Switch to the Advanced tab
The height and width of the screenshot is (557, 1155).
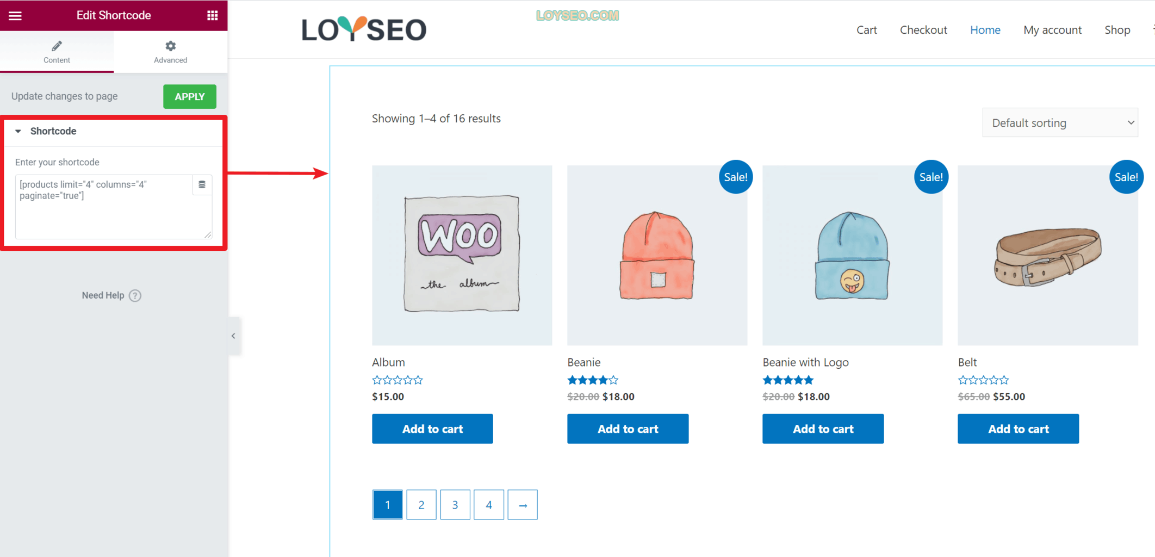pos(170,52)
